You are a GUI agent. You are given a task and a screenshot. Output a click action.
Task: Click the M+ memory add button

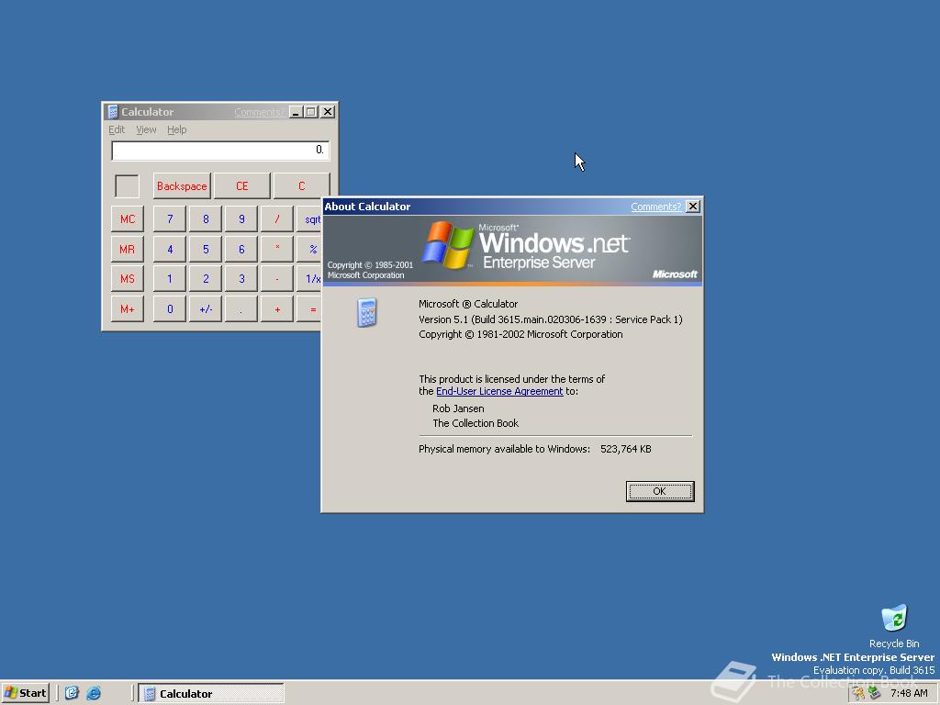point(127,308)
